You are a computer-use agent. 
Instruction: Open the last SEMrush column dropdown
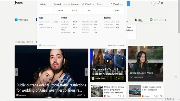tap(117, 4)
